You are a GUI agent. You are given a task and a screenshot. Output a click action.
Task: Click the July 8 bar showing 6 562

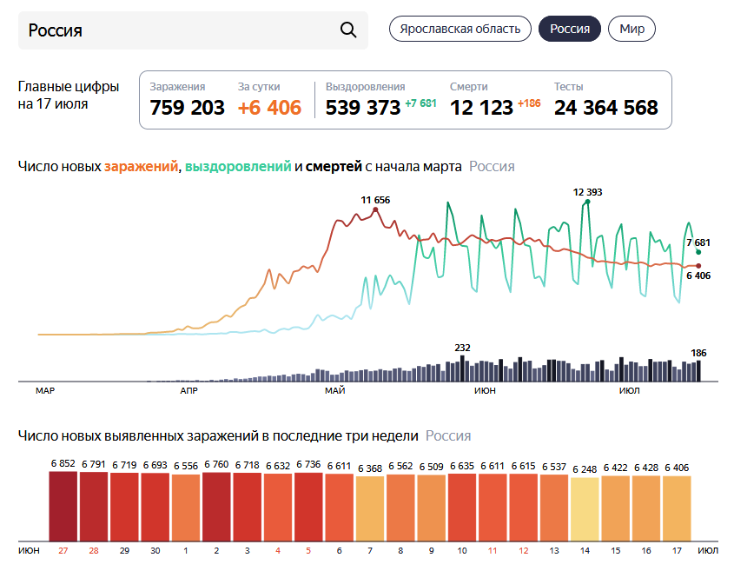400,508
